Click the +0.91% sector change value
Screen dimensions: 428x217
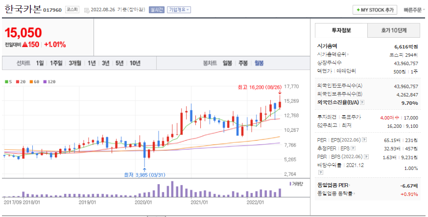tap(409, 194)
